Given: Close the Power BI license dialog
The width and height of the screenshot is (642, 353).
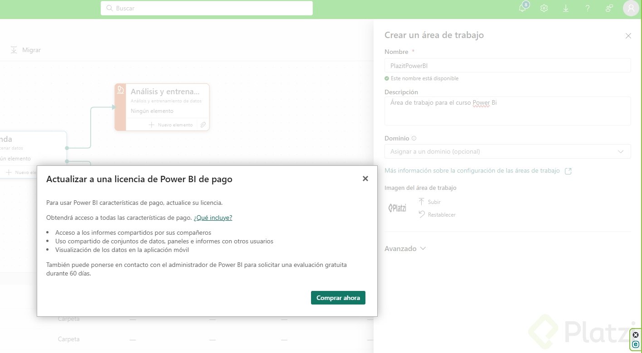Looking at the screenshot, I should coord(365,179).
